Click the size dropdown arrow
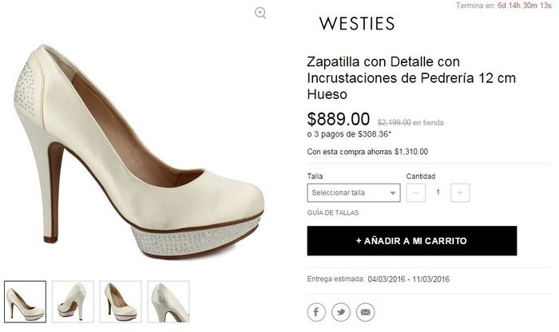The height and width of the screenshot is (332, 559). pyautogui.click(x=393, y=193)
